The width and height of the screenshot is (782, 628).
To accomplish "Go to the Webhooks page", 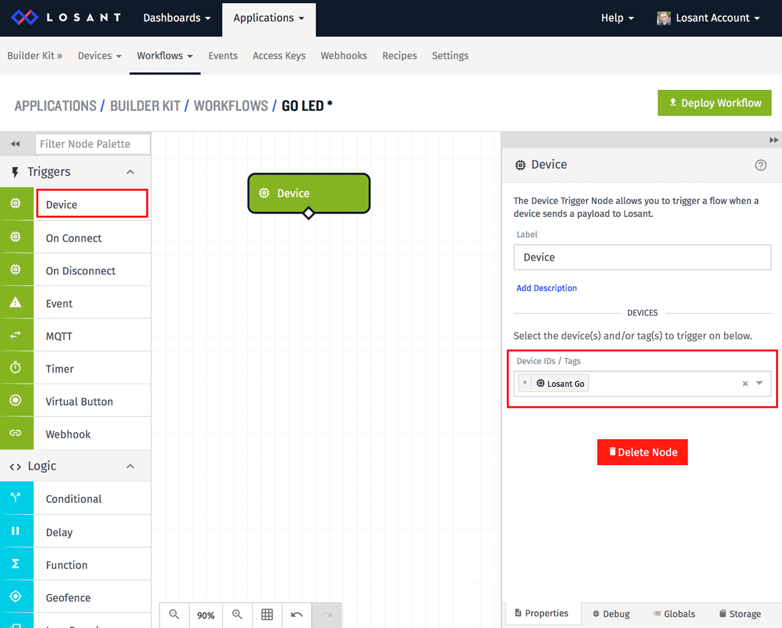I will pos(344,55).
